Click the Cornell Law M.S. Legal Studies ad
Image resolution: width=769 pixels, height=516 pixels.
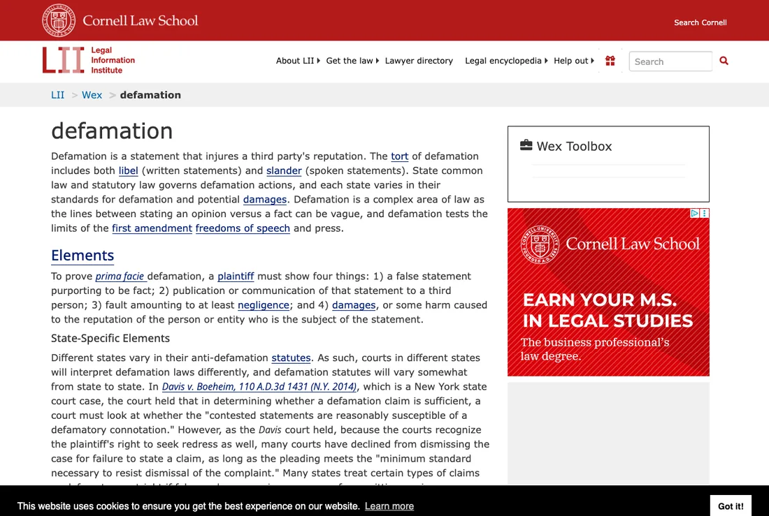(x=608, y=292)
